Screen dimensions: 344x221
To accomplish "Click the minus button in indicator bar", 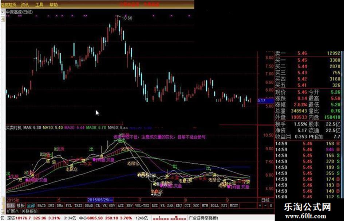I will [x=265, y=205].
